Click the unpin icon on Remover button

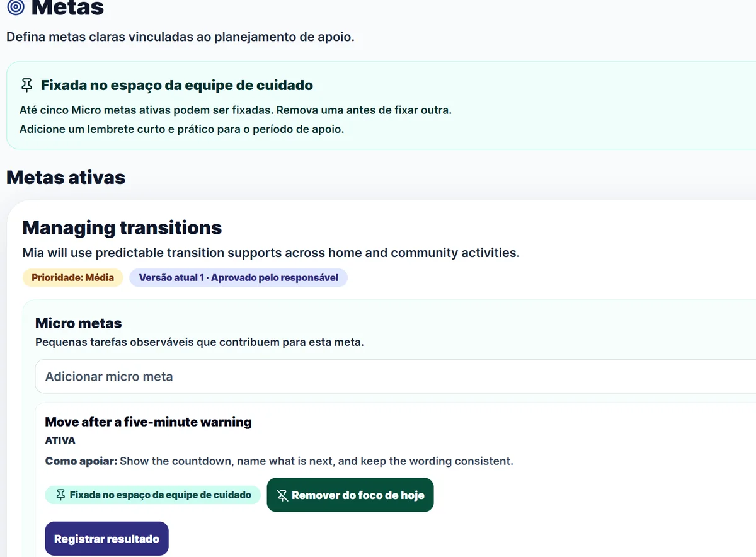pos(282,495)
